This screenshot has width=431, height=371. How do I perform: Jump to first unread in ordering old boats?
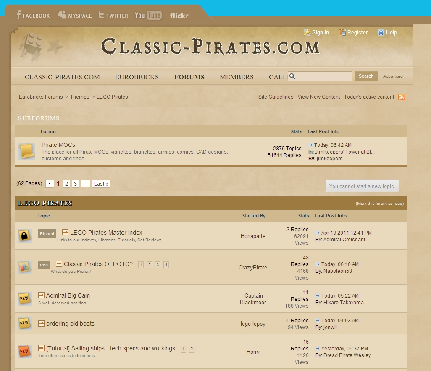[41, 324]
